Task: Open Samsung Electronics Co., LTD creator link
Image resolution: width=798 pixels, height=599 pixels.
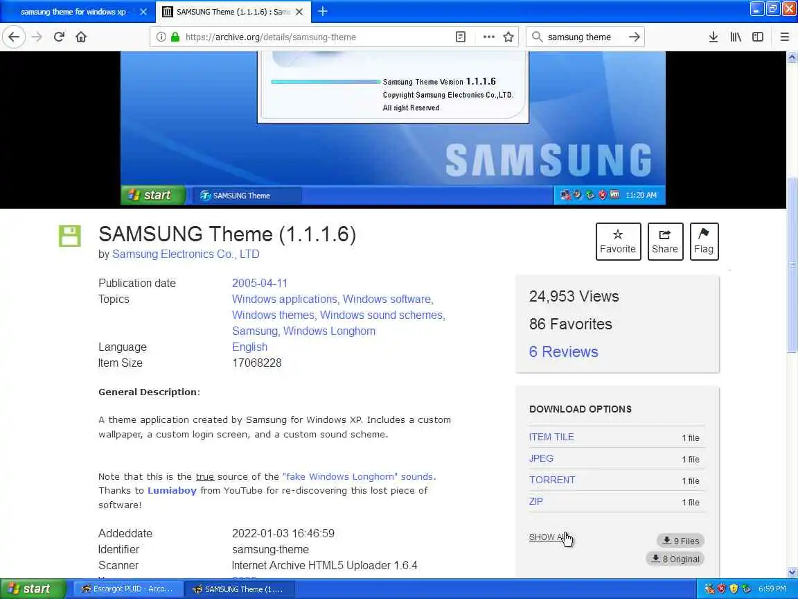Action: [186, 254]
